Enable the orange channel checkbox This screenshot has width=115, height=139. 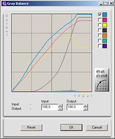coord(100,35)
